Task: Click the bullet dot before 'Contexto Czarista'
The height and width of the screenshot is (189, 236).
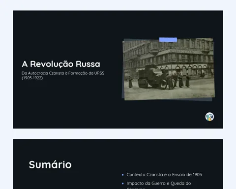Action: pyautogui.click(x=123, y=175)
